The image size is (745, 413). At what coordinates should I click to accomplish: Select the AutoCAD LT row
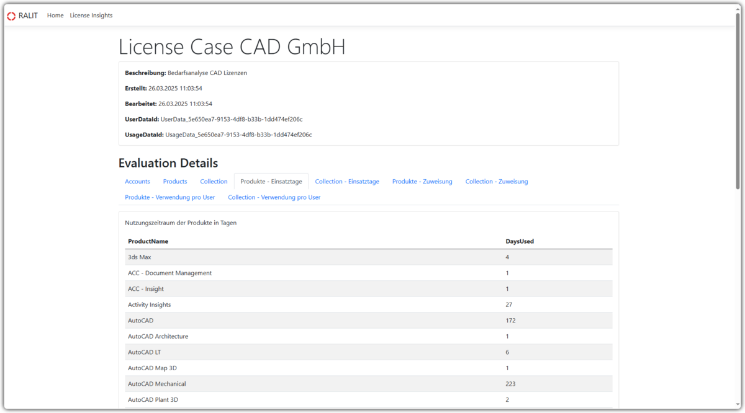tap(369, 352)
